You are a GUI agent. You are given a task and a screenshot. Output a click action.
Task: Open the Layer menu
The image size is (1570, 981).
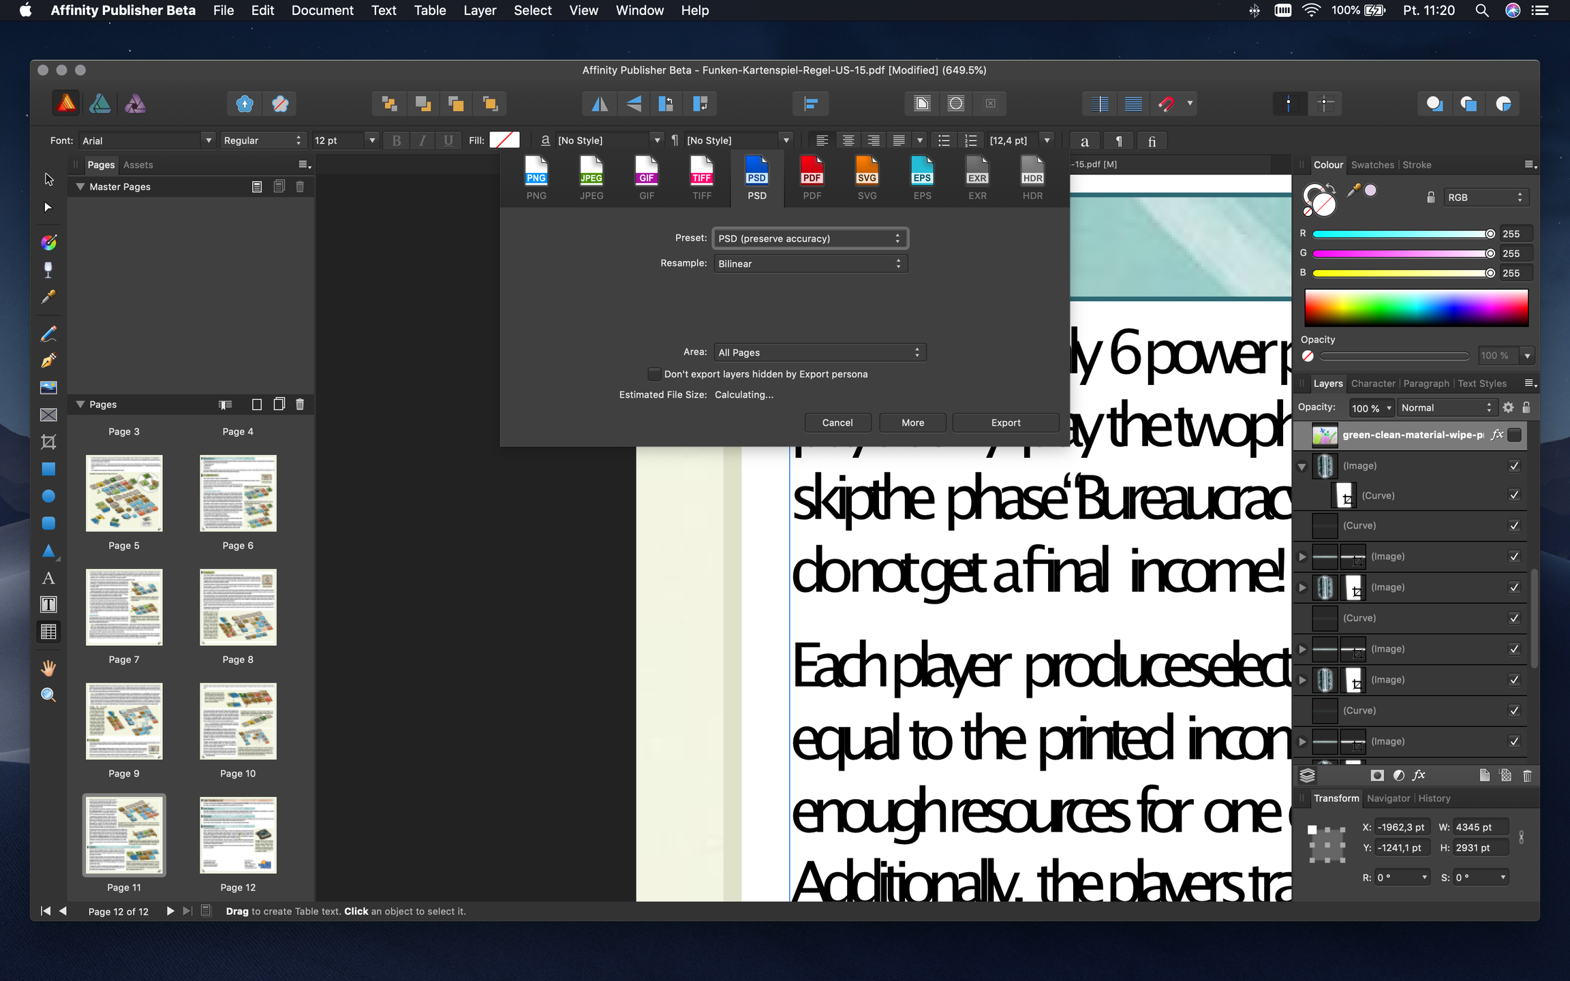click(x=480, y=10)
